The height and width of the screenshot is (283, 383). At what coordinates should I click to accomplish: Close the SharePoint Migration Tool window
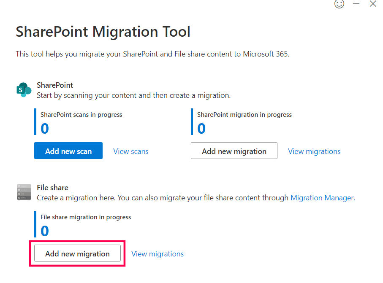(x=373, y=4)
